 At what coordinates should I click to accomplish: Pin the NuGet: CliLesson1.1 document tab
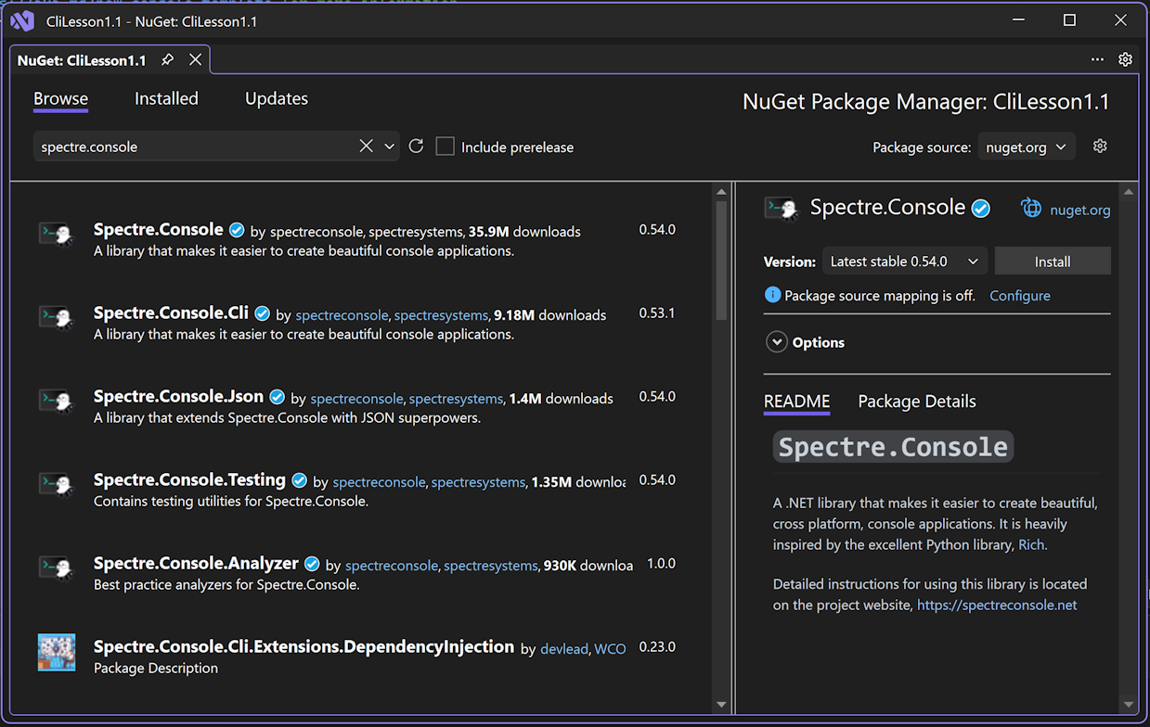point(167,57)
